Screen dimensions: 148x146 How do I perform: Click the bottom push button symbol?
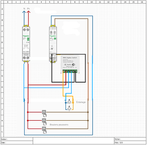click(x=44, y=130)
